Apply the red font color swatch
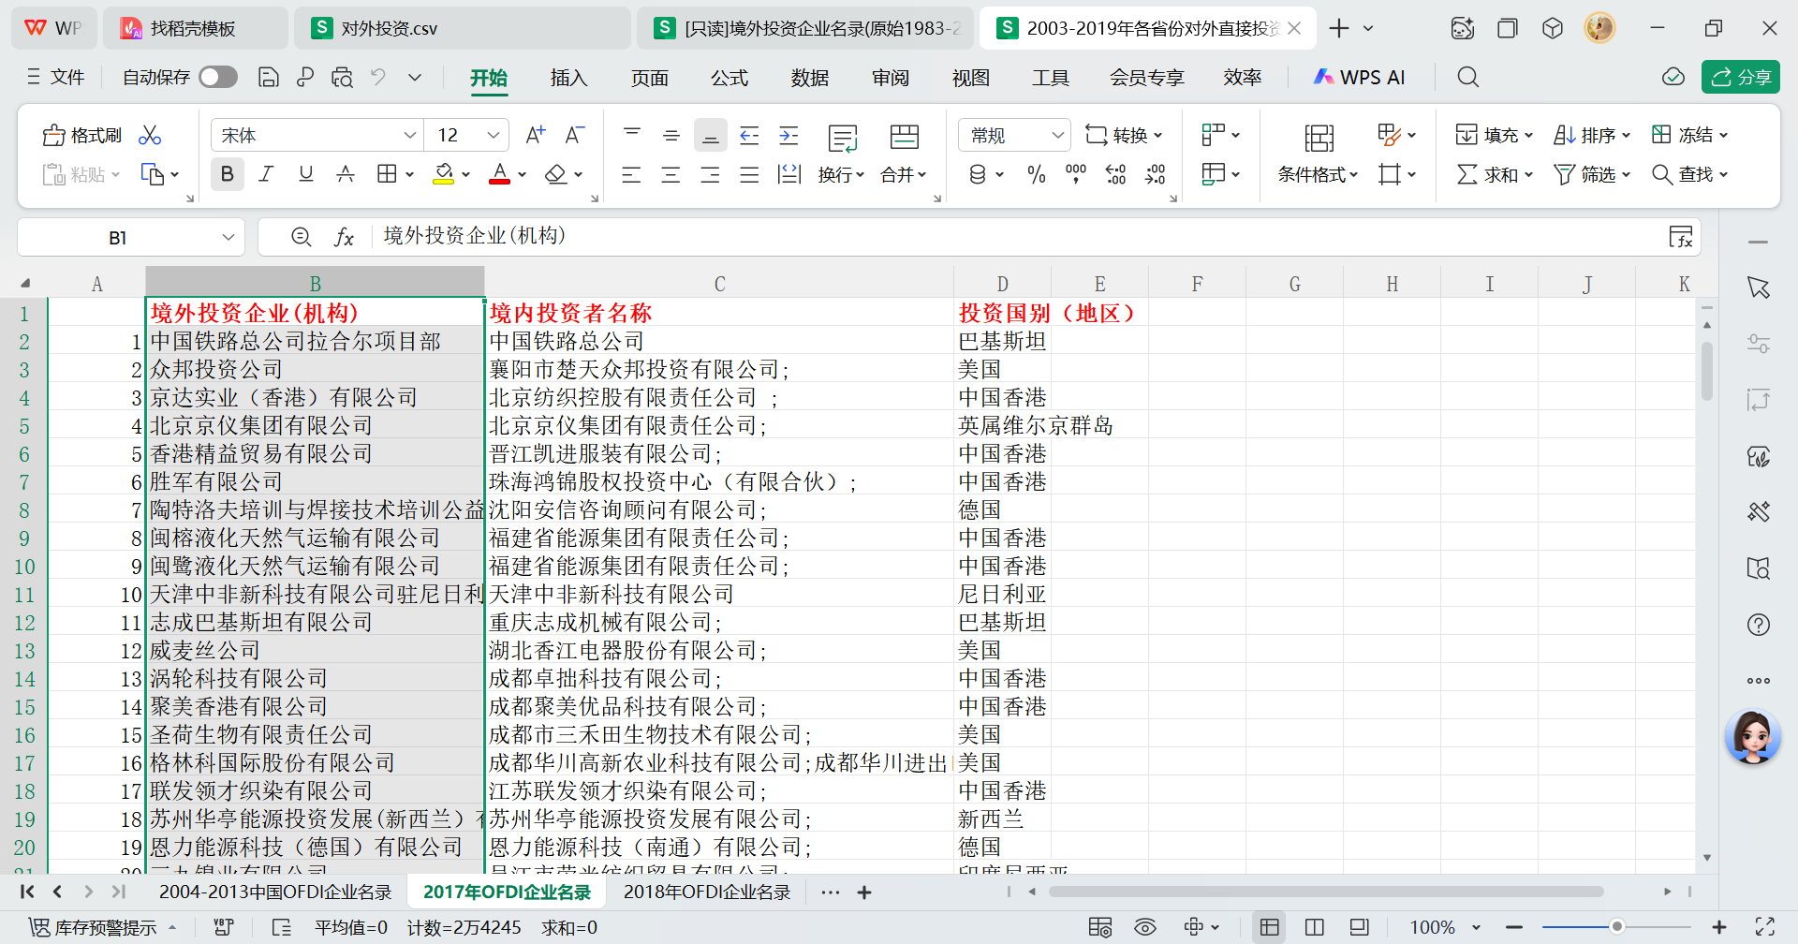Viewport: 1798px width, 944px height. click(x=500, y=174)
